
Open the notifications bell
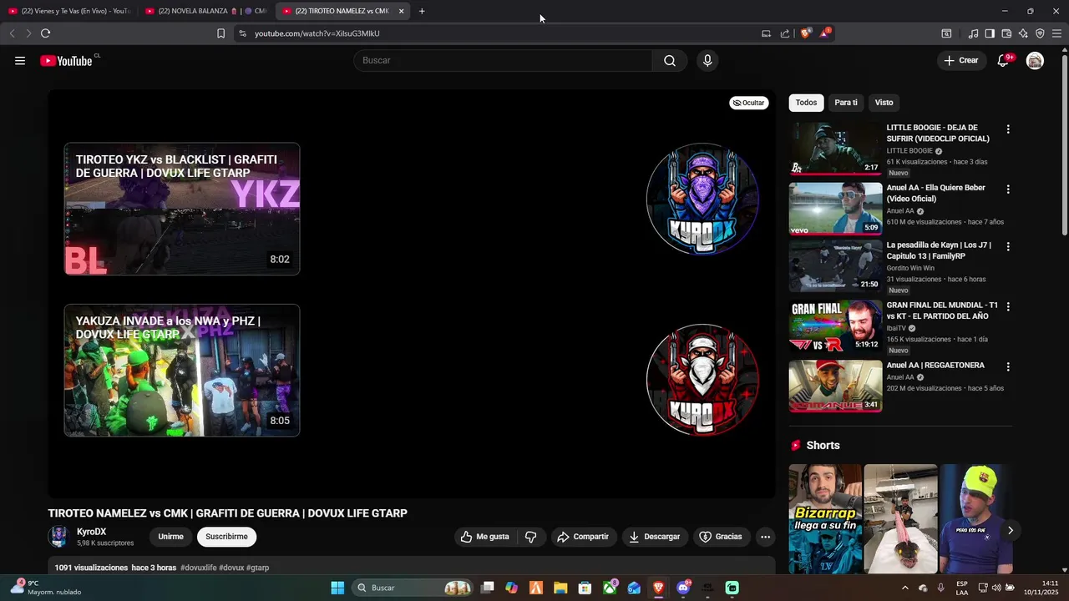click(1004, 60)
